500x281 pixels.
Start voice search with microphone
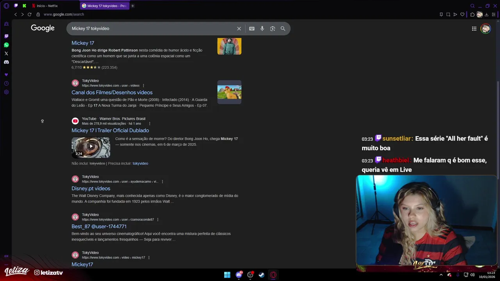coord(262,28)
